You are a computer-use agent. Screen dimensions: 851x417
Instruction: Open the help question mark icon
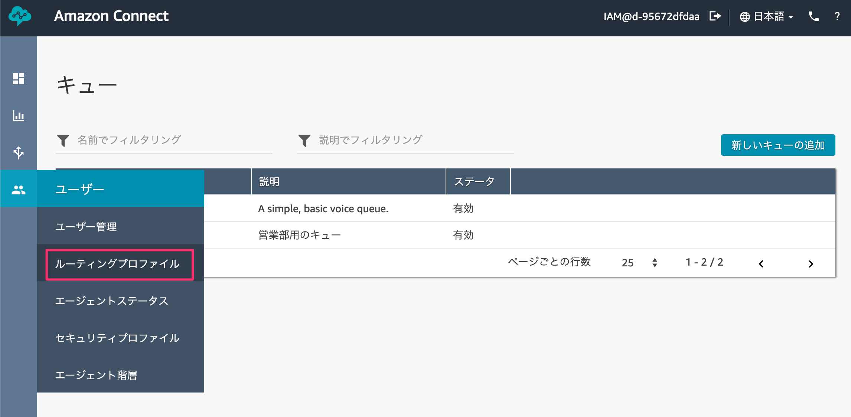(837, 16)
